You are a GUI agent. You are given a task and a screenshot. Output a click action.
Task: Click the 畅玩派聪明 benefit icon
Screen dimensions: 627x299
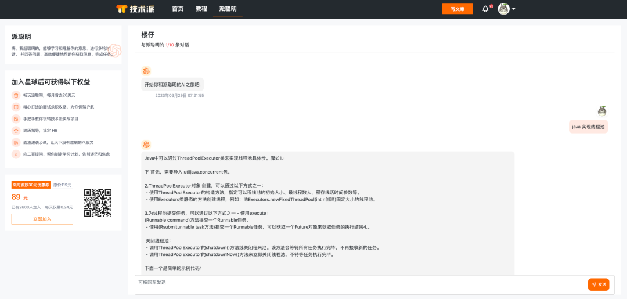16,96
